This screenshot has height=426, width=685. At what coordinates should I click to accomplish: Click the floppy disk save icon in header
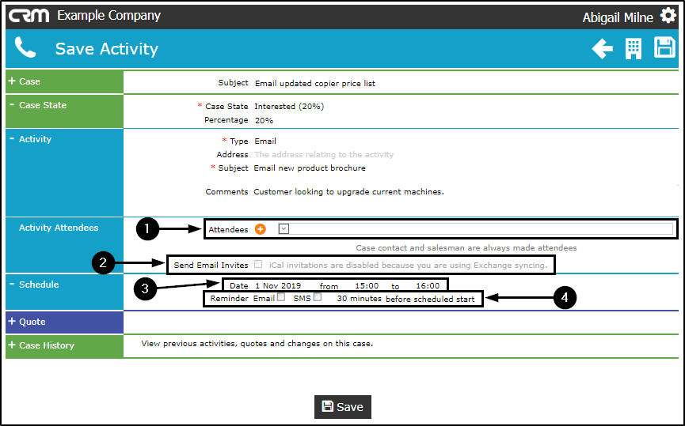coord(664,47)
